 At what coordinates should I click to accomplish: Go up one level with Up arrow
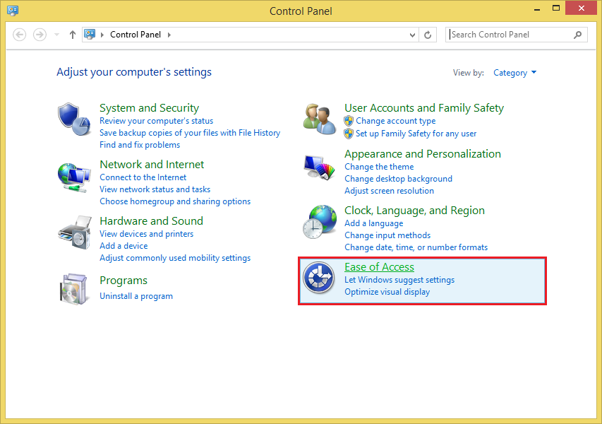72,35
